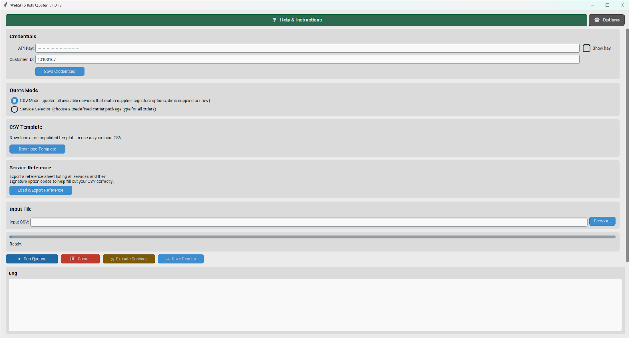
Task: Click the vertical scrollbar on the right
Action: point(627,145)
